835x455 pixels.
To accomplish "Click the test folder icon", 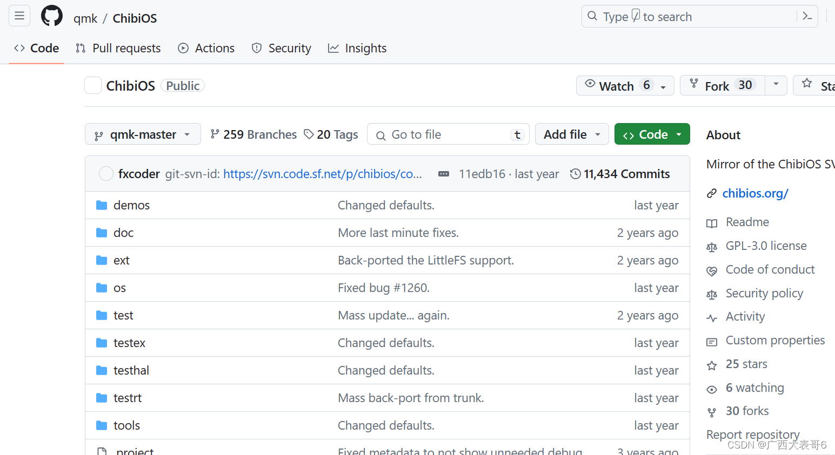I will (x=102, y=315).
